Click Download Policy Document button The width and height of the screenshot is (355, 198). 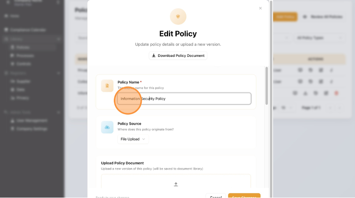[x=178, y=56]
